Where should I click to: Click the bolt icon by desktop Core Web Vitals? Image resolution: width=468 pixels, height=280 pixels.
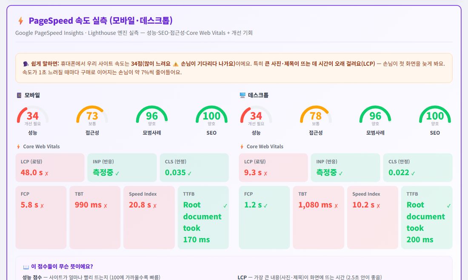pos(242,147)
